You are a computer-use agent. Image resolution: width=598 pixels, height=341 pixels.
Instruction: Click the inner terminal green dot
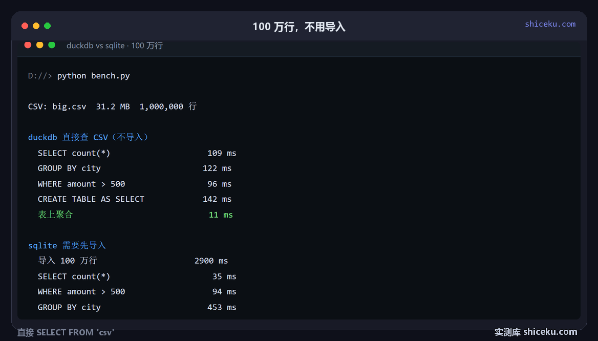52,45
